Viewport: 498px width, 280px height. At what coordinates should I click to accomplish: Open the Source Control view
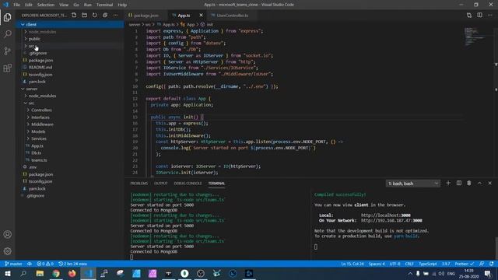coord(7,51)
